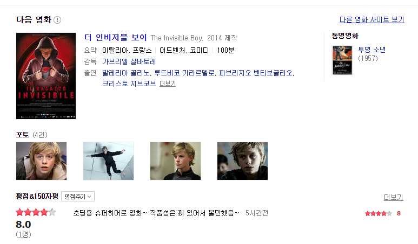Open the 다른 영화 사이트 보기 link
418x244 pixels.
pyautogui.click(x=371, y=19)
